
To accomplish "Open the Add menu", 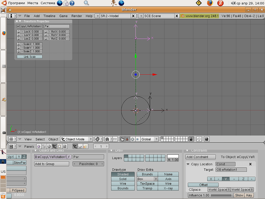I will click(37, 16).
